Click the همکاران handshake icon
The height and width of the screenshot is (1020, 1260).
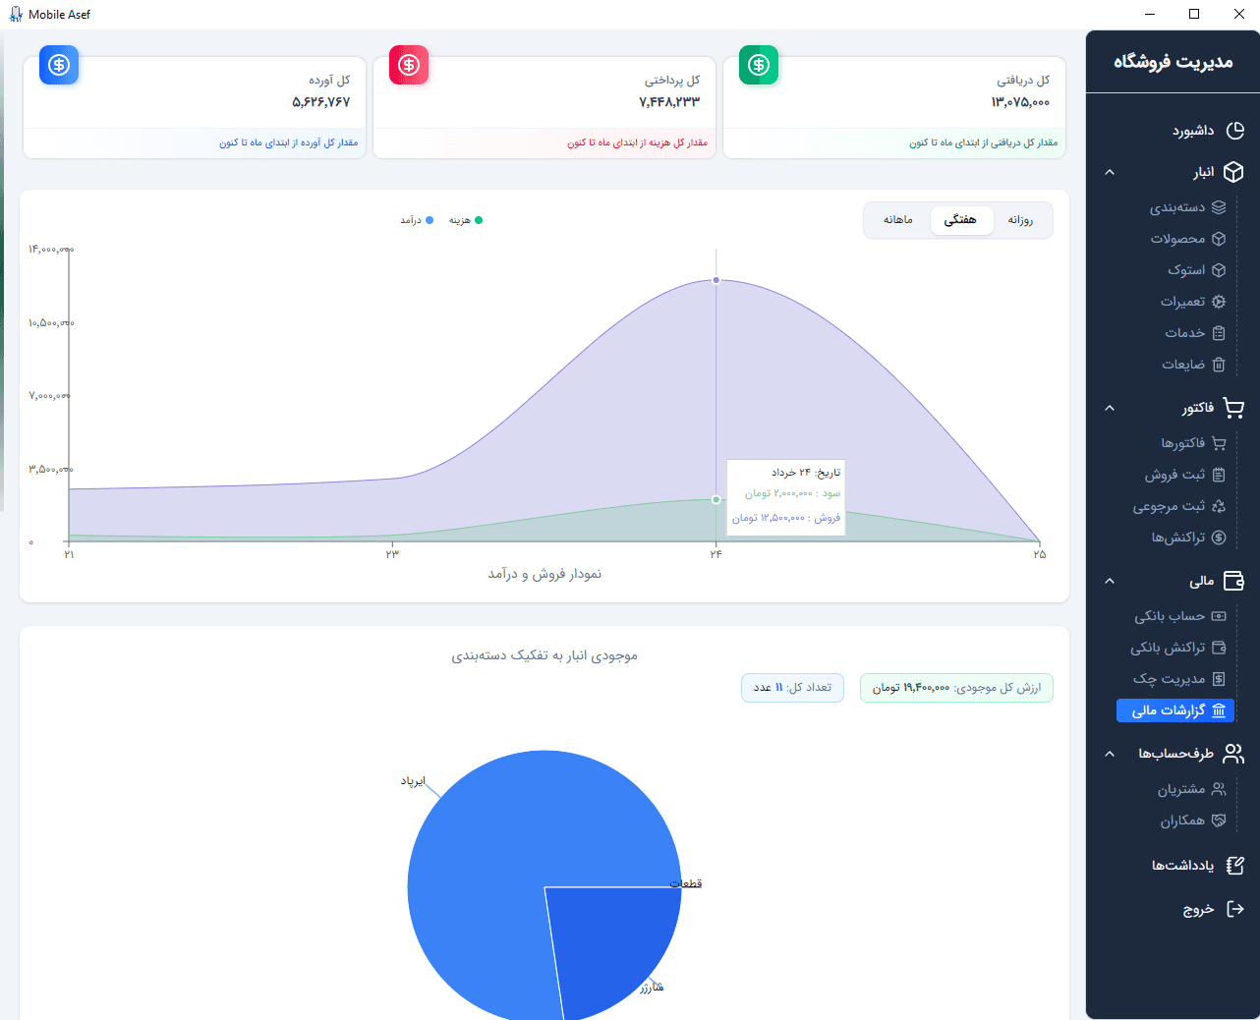point(1219,821)
